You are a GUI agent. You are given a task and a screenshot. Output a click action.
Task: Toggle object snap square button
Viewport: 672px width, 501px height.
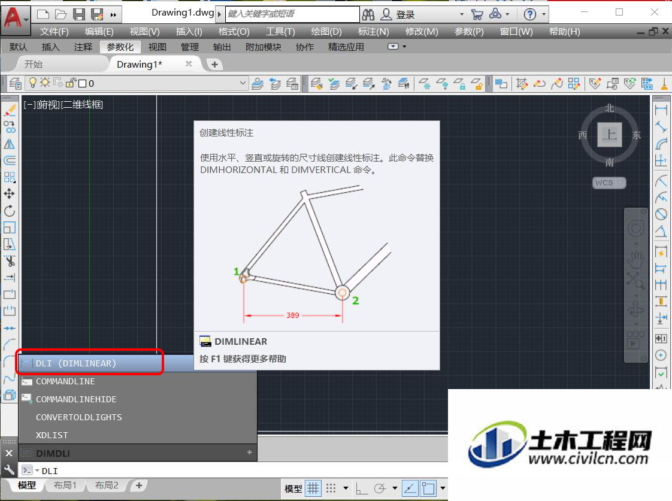428,488
